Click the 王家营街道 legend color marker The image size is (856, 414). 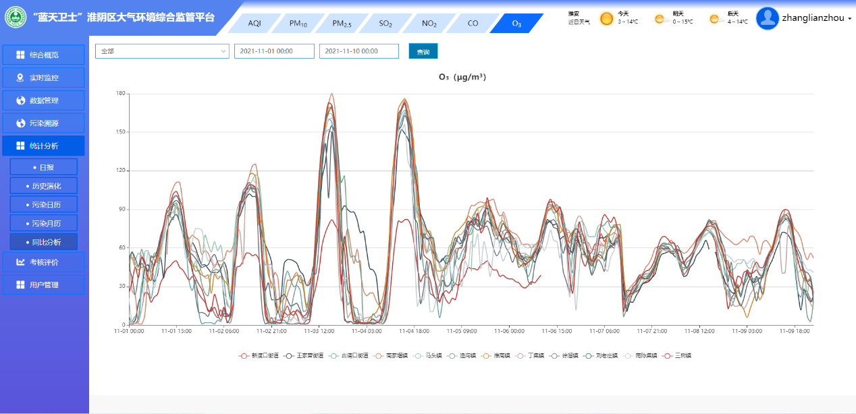(x=289, y=355)
